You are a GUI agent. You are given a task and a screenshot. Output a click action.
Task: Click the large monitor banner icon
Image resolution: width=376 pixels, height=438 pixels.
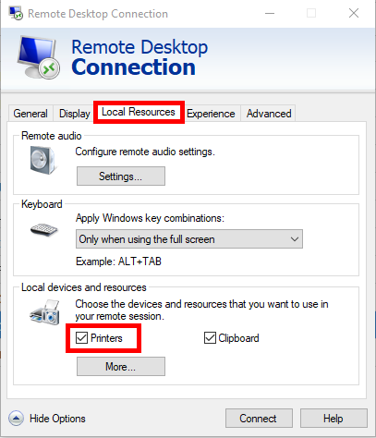[39, 57]
